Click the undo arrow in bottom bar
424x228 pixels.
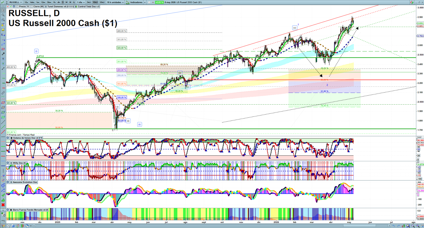pos(394,226)
